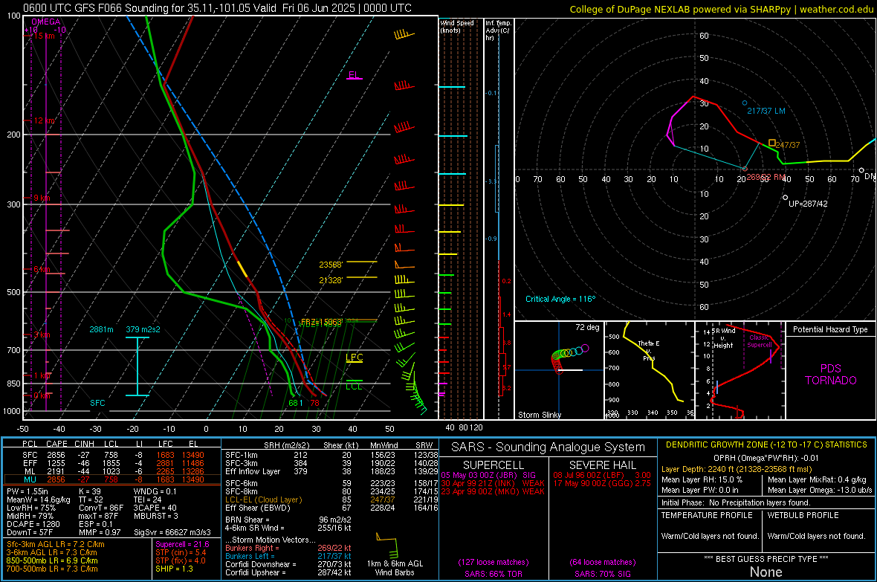Click the 21328' height label
The height and width of the screenshot is (582, 877).
331,279
